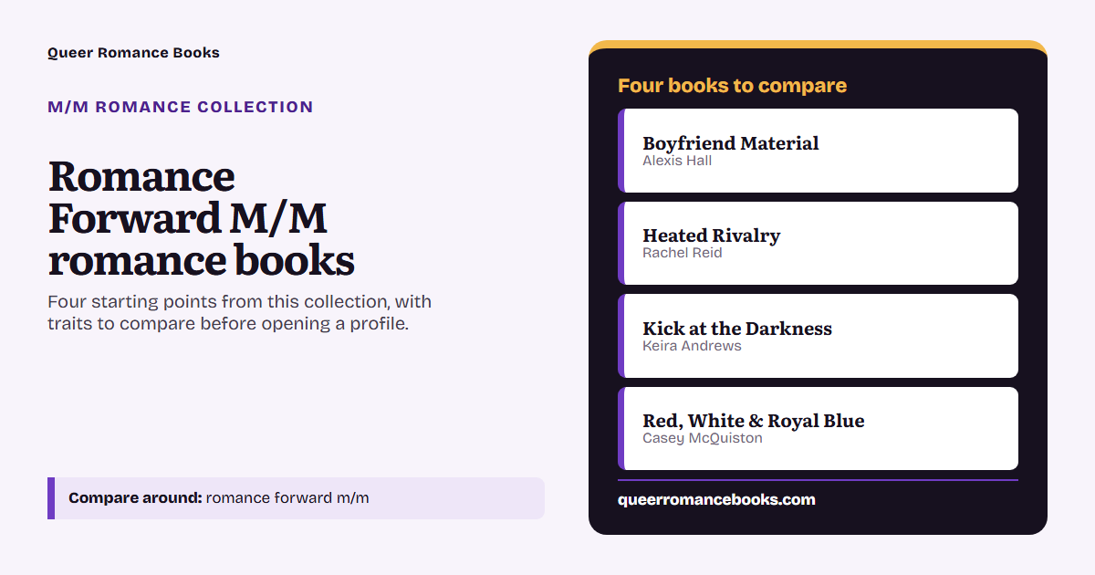Click the 'Compare around' callout box
This screenshot has height=575, width=1095.
coord(296,498)
